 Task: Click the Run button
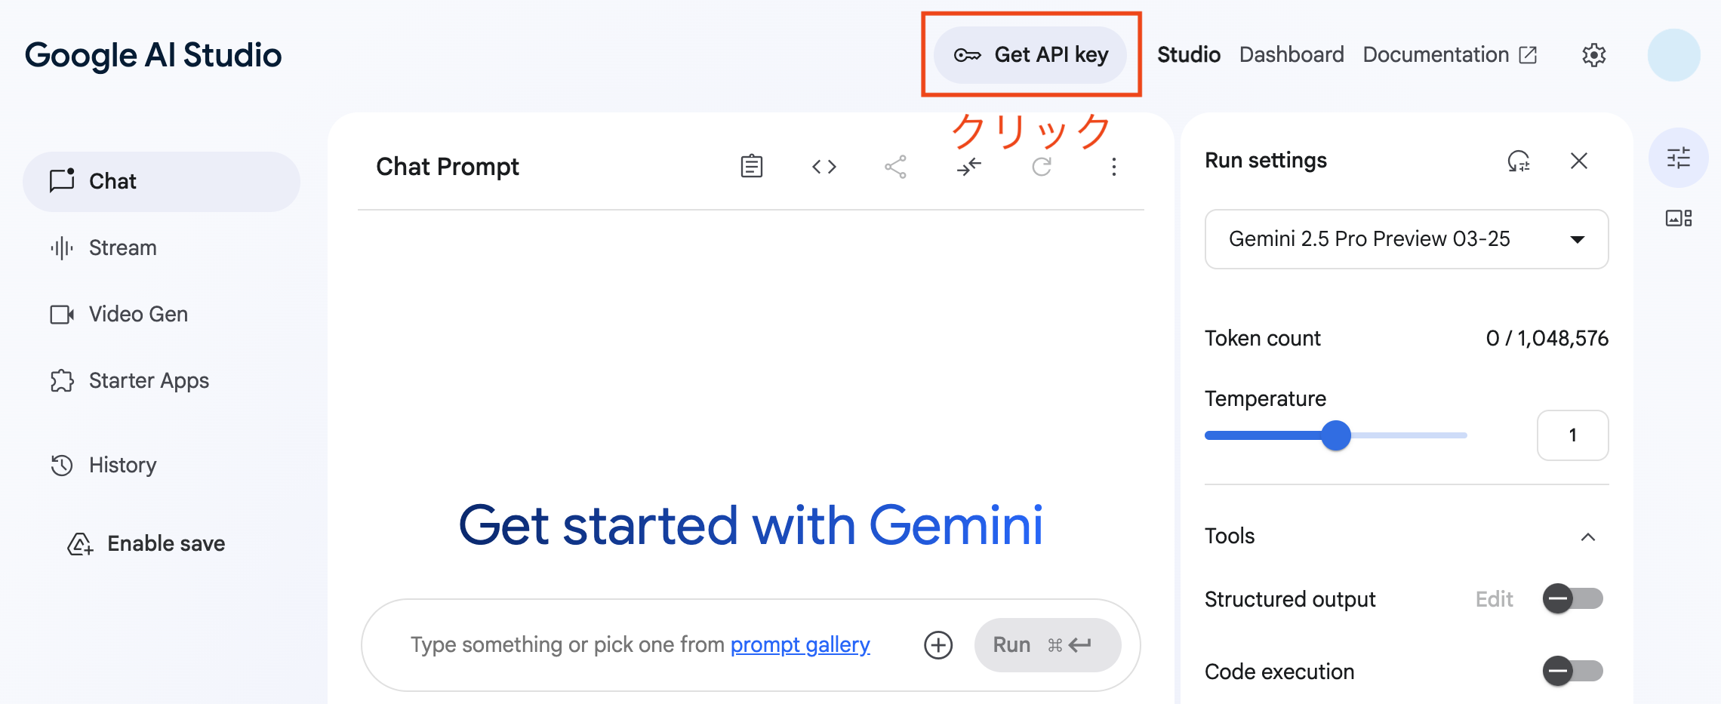click(x=1048, y=645)
